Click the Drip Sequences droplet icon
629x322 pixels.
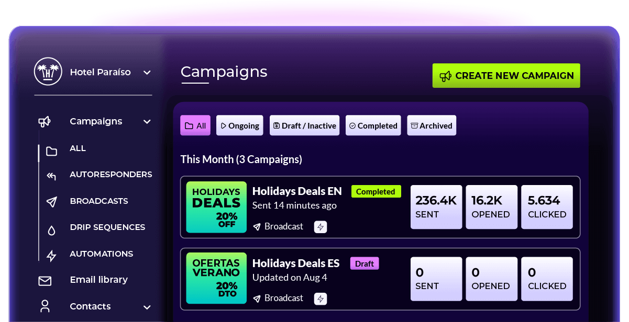click(x=51, y=229)
